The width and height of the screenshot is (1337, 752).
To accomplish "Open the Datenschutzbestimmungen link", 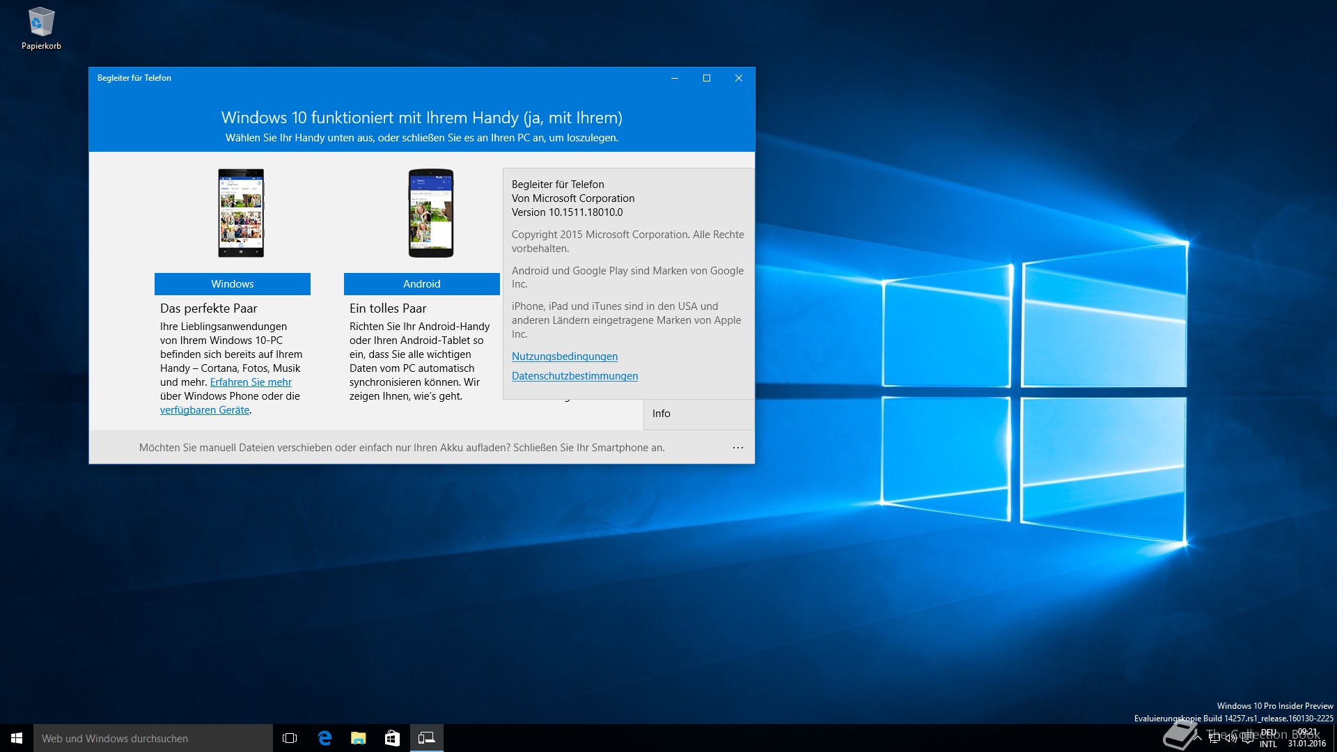I will (574, 376).
